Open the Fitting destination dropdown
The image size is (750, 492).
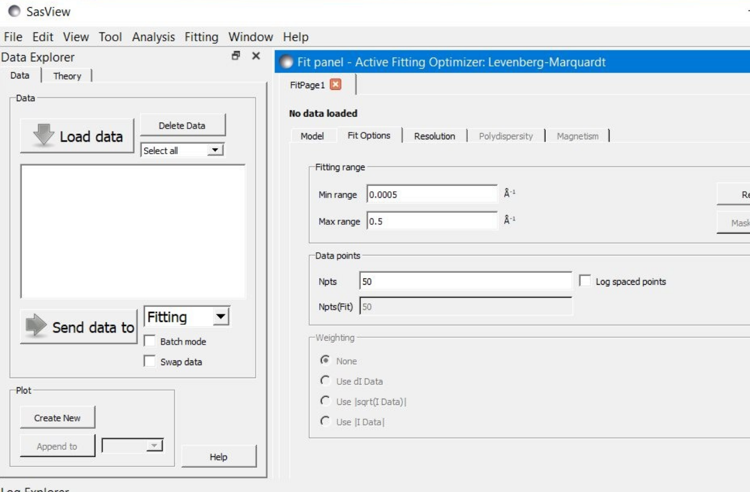point(221,317)
